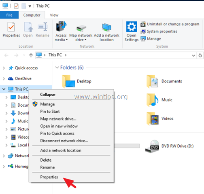Screen dimensions: 204x194
Task: Open the File tab
Action: point(9,15)
